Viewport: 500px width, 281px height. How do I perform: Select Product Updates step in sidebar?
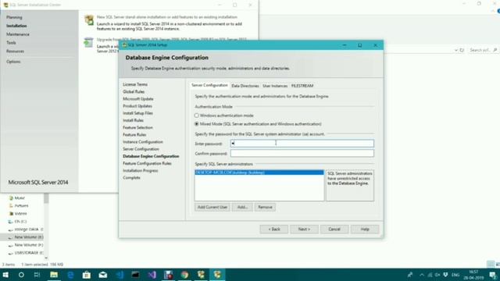pyautogui.click(x=137, y=106)
